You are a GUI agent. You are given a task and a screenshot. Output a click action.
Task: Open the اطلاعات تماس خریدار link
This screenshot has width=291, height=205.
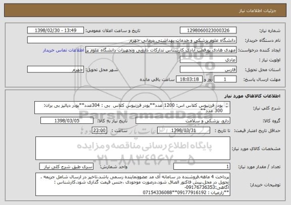(x=64, y=50)
